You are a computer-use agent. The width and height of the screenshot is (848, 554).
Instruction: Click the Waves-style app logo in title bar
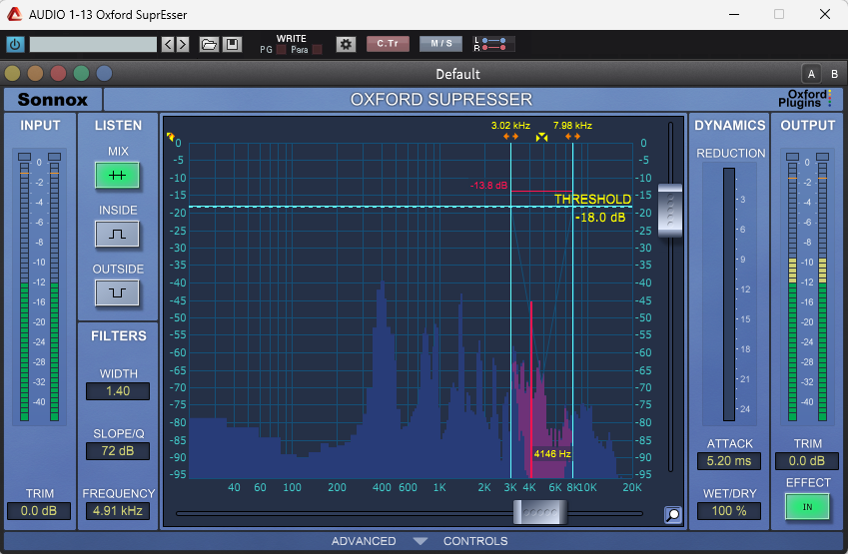click(15, 14)
